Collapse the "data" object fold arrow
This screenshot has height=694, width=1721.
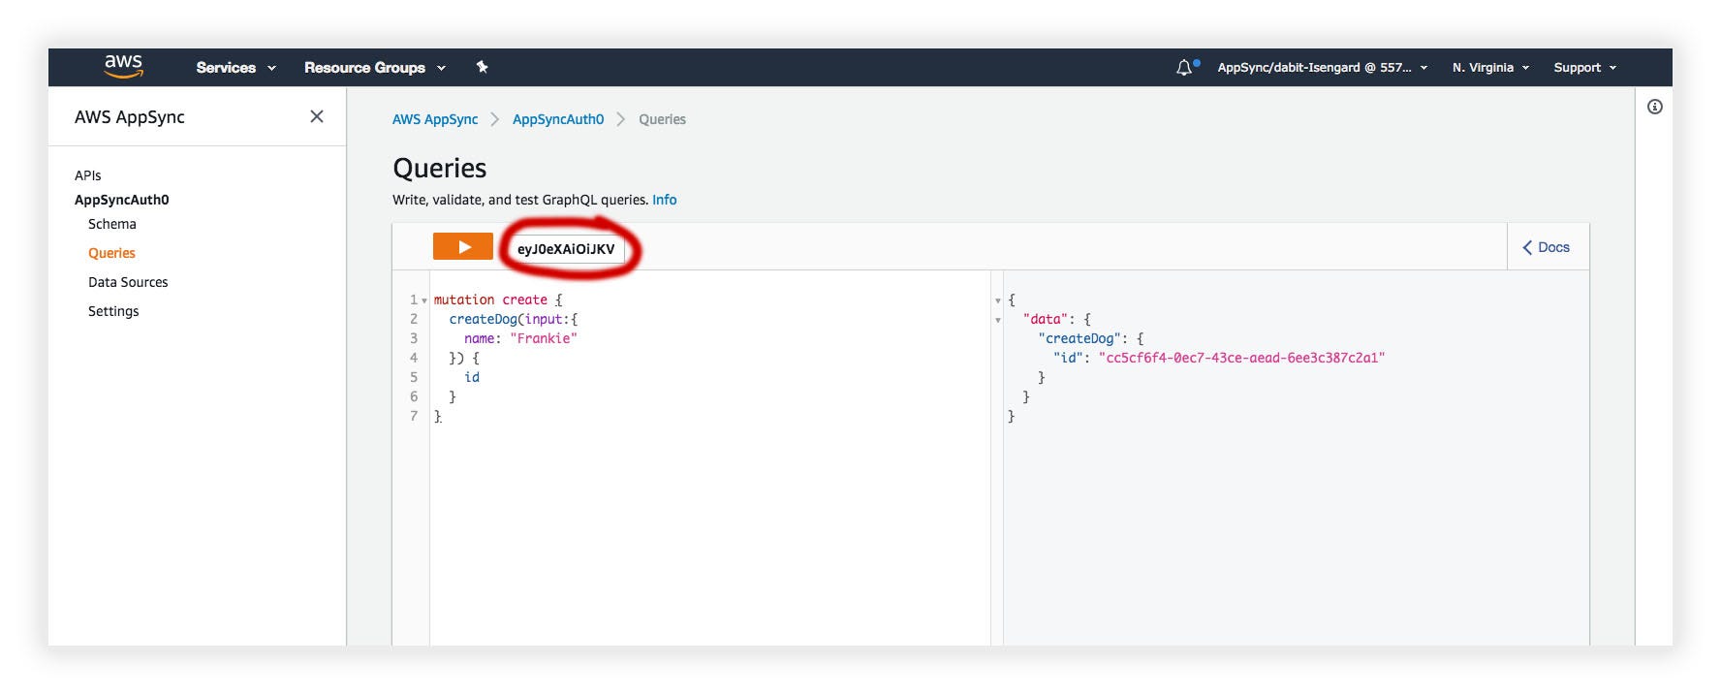pos(998,320)
